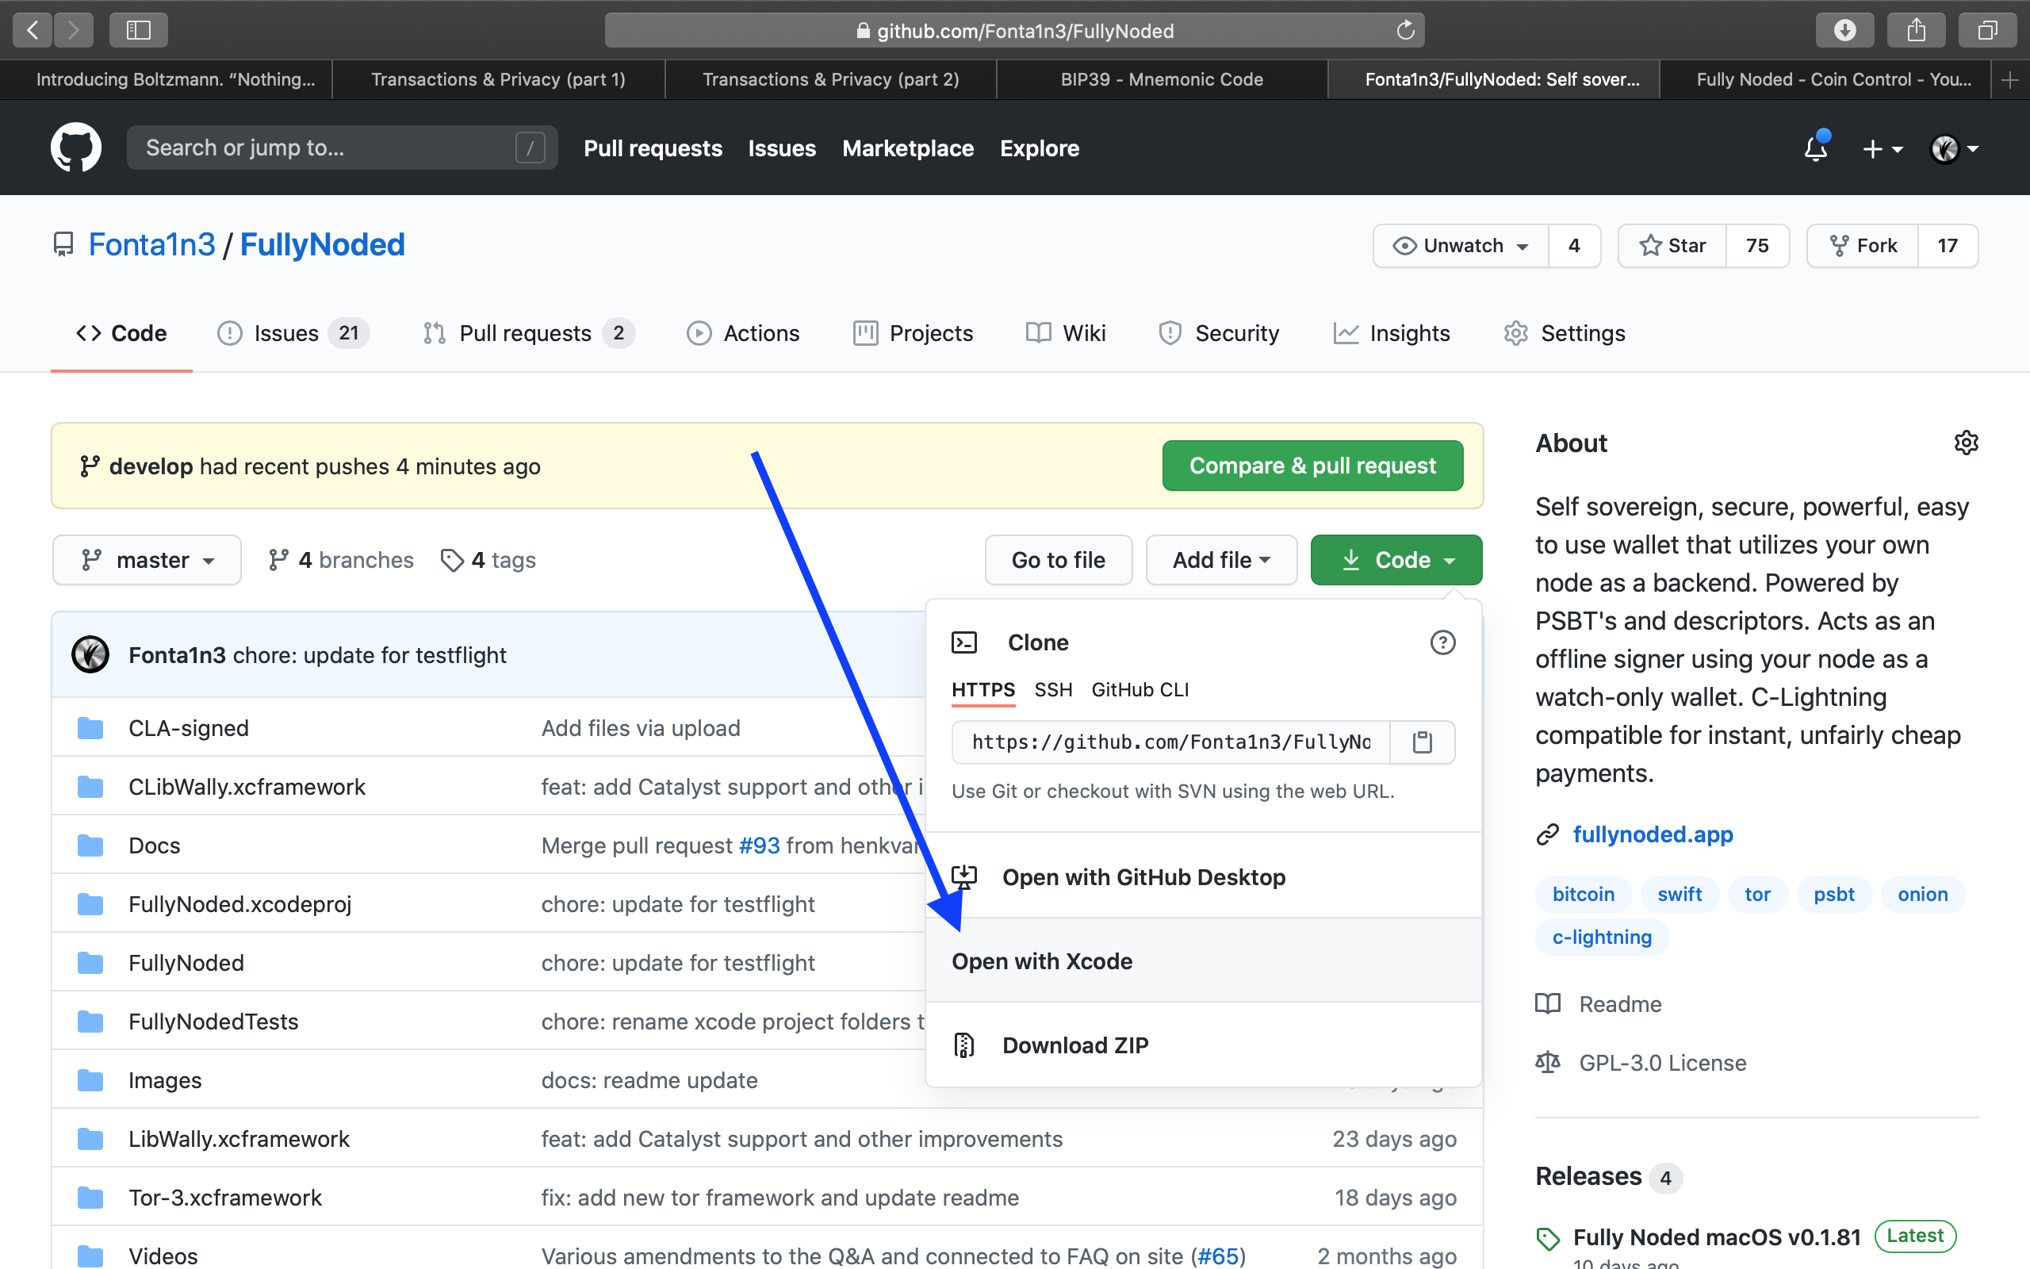Viewport: 2030px width, 1269px height.
Task: Choose Open with Xcode
Action: [x=1042, y=961]
